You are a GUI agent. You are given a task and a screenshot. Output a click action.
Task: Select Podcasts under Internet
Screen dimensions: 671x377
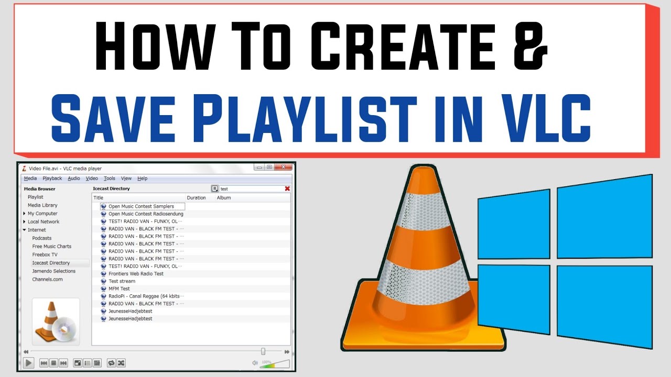point(42,238)
